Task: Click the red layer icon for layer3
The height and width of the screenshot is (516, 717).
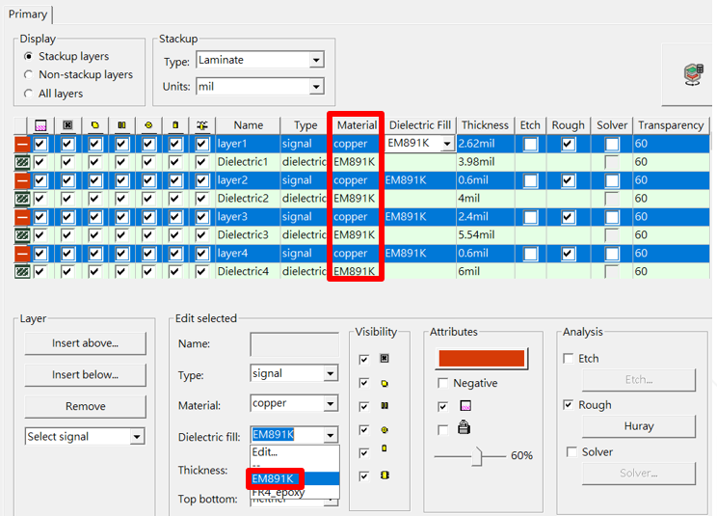Action: [x=22, y=217]
